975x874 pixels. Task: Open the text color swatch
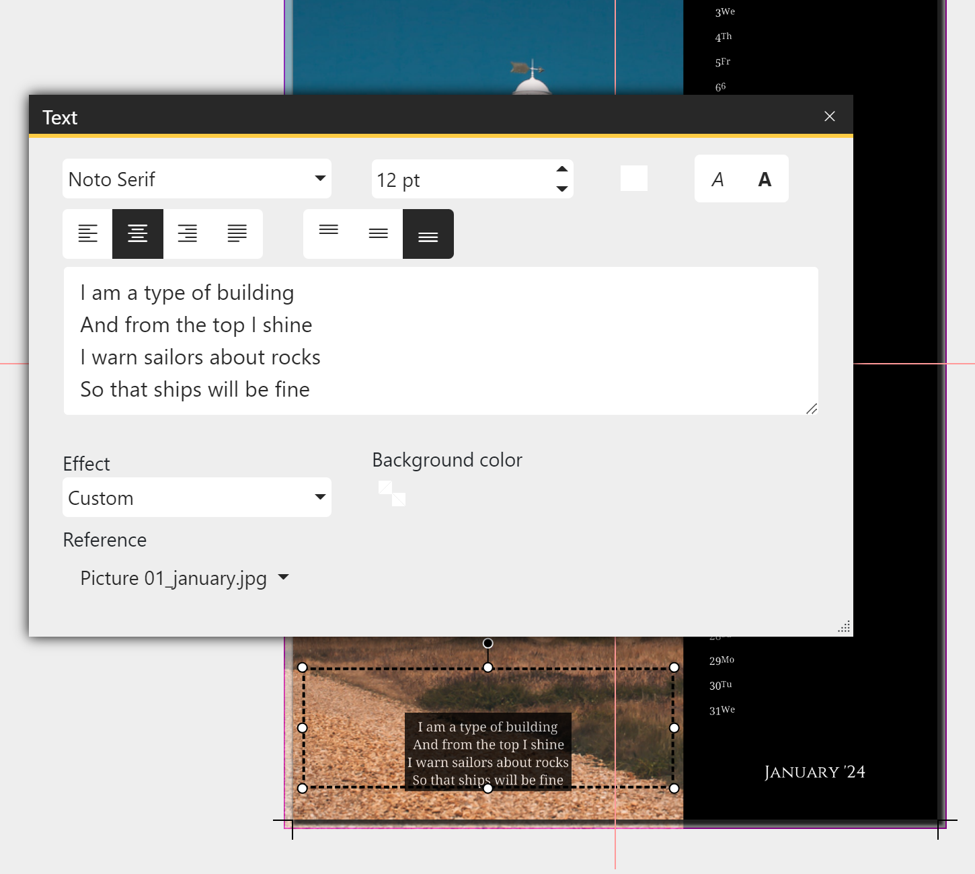click(633, 177)
